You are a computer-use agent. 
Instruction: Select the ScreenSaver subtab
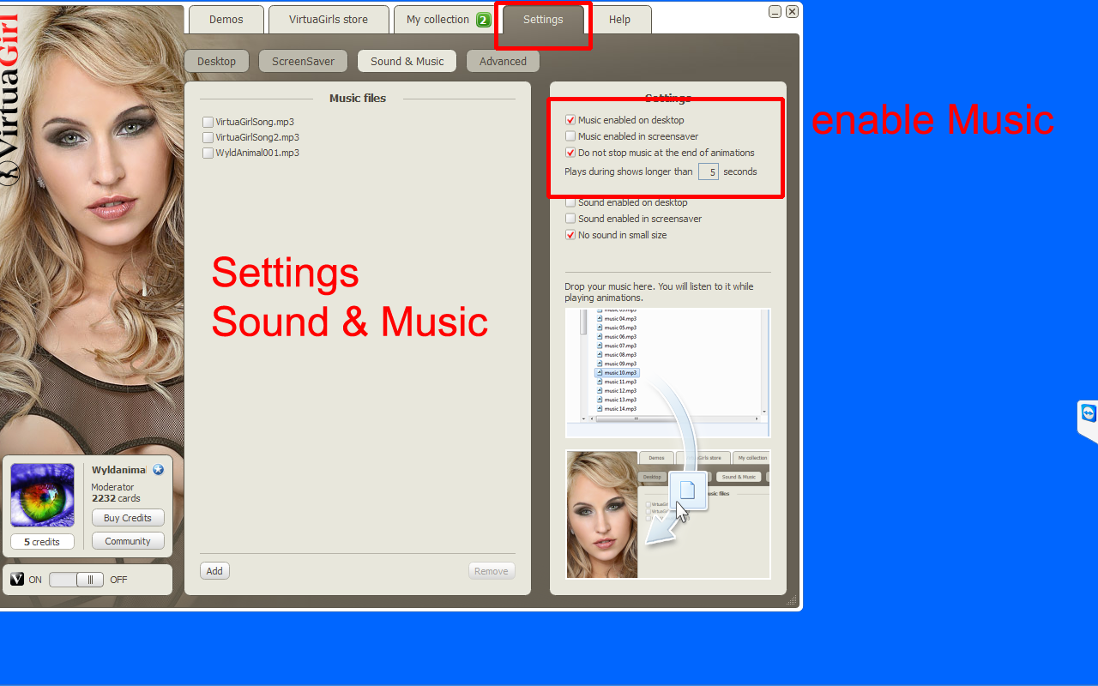click(303, 61)
